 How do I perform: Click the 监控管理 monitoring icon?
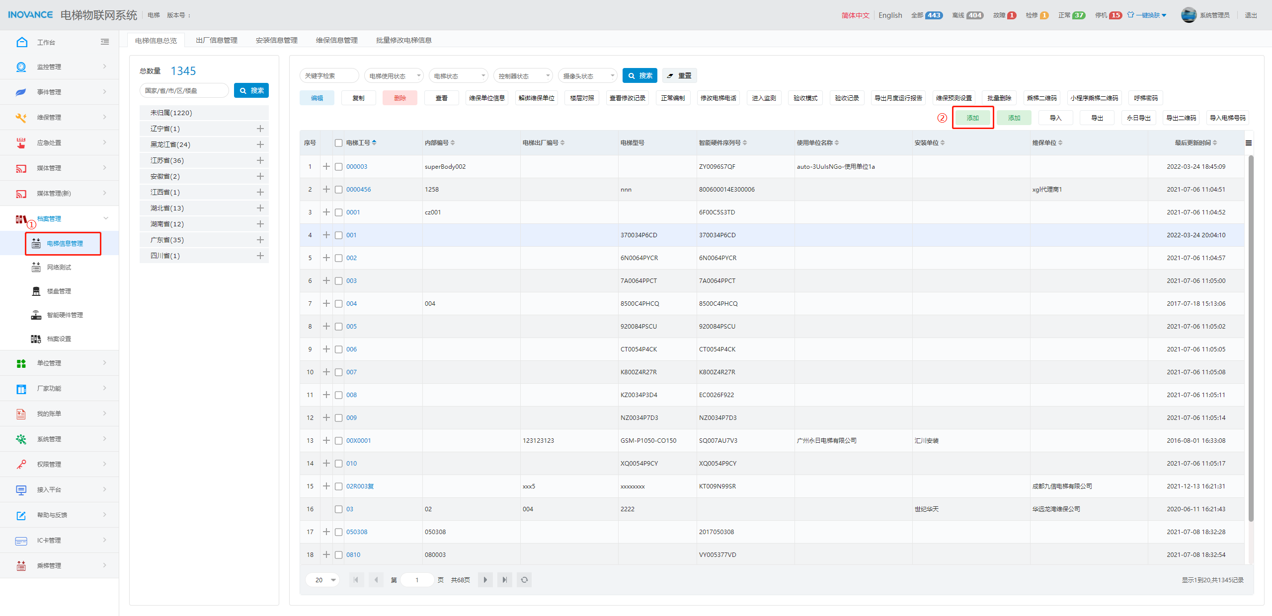(21, 67)
